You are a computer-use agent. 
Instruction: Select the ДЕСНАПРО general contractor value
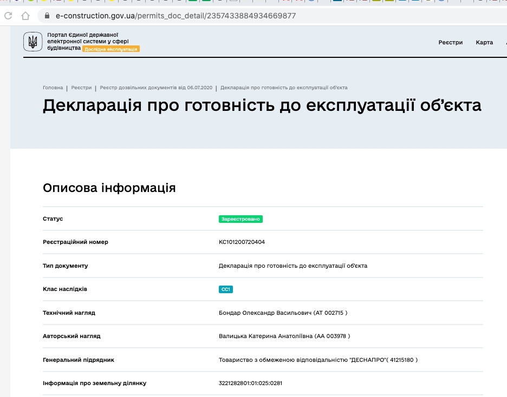click(318, 360)
